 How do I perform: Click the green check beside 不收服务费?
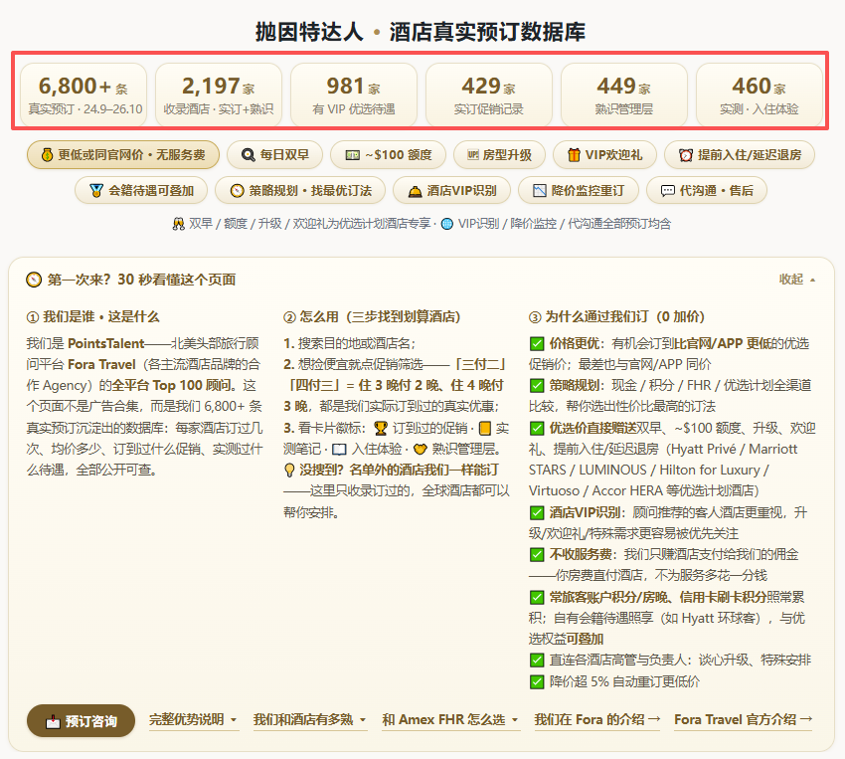point(537,555)
